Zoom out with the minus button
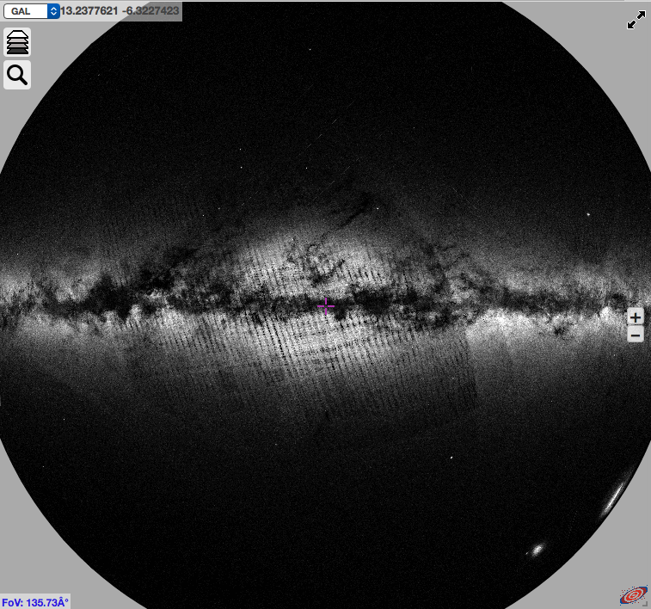Screen dimensions: 651x609 coord(636,335)
